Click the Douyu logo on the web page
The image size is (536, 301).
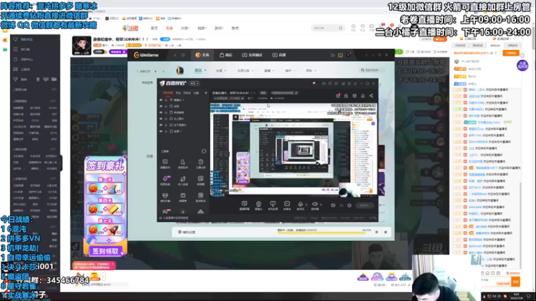pos(131,28)
